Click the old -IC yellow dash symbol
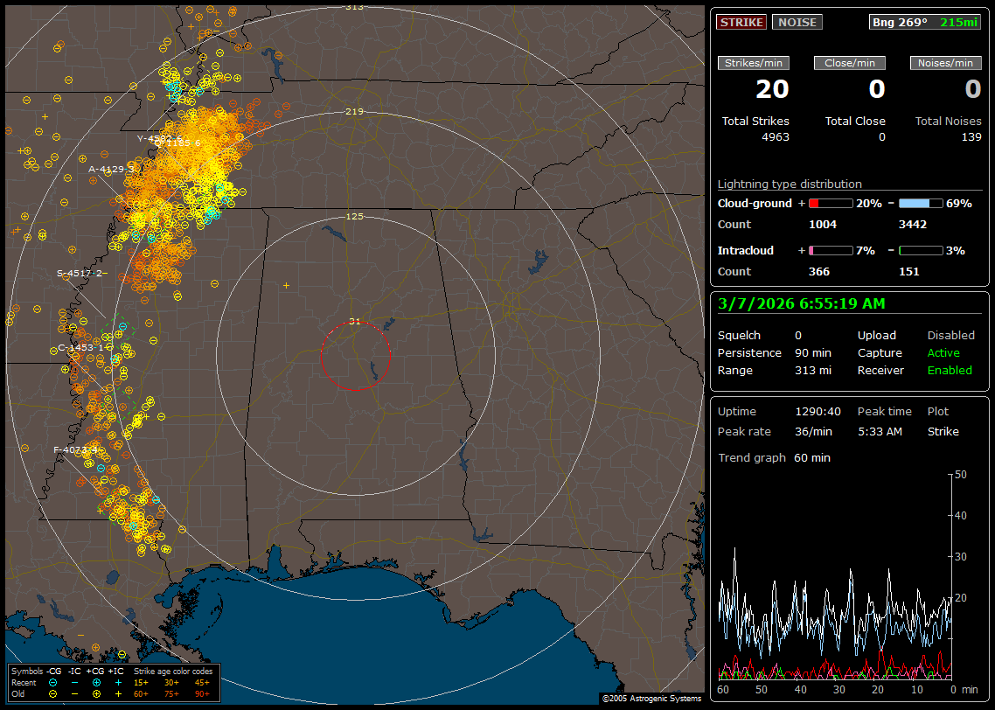This screenshot has width=995, height=710. tap(75, 693)
